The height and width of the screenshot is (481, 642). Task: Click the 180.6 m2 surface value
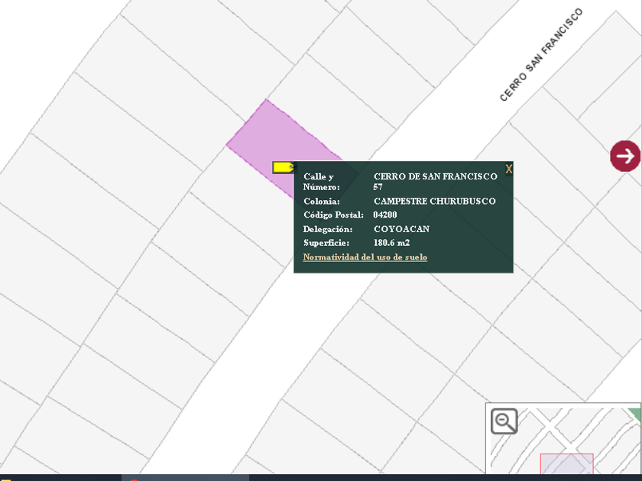(x=391, y=243)
